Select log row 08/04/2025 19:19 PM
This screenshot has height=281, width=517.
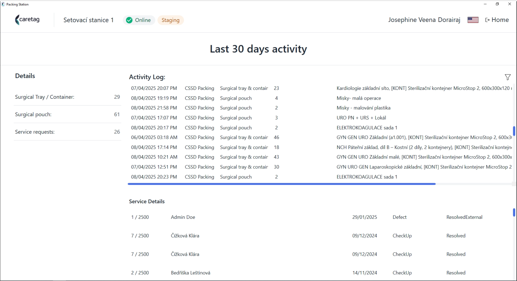(320, 98)
